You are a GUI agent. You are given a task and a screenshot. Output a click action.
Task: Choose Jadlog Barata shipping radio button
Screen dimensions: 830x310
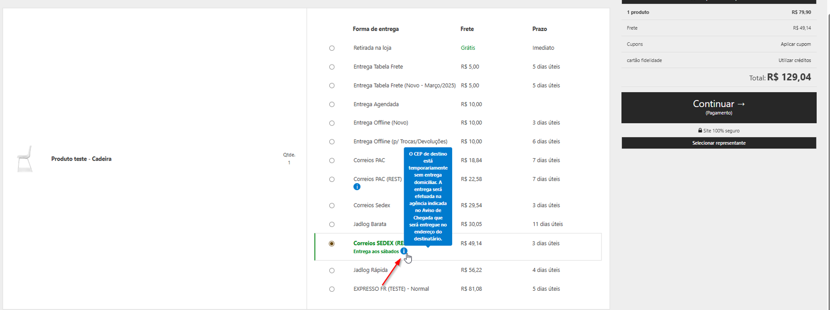332,225
